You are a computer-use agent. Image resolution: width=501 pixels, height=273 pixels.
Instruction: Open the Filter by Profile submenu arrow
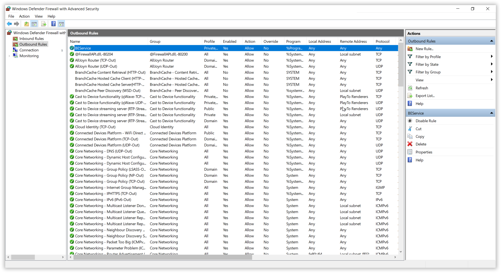[492, 57]
